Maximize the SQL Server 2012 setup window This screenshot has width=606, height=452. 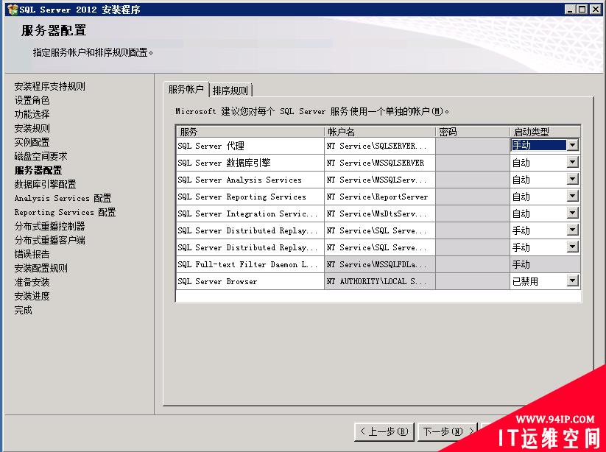582,10
